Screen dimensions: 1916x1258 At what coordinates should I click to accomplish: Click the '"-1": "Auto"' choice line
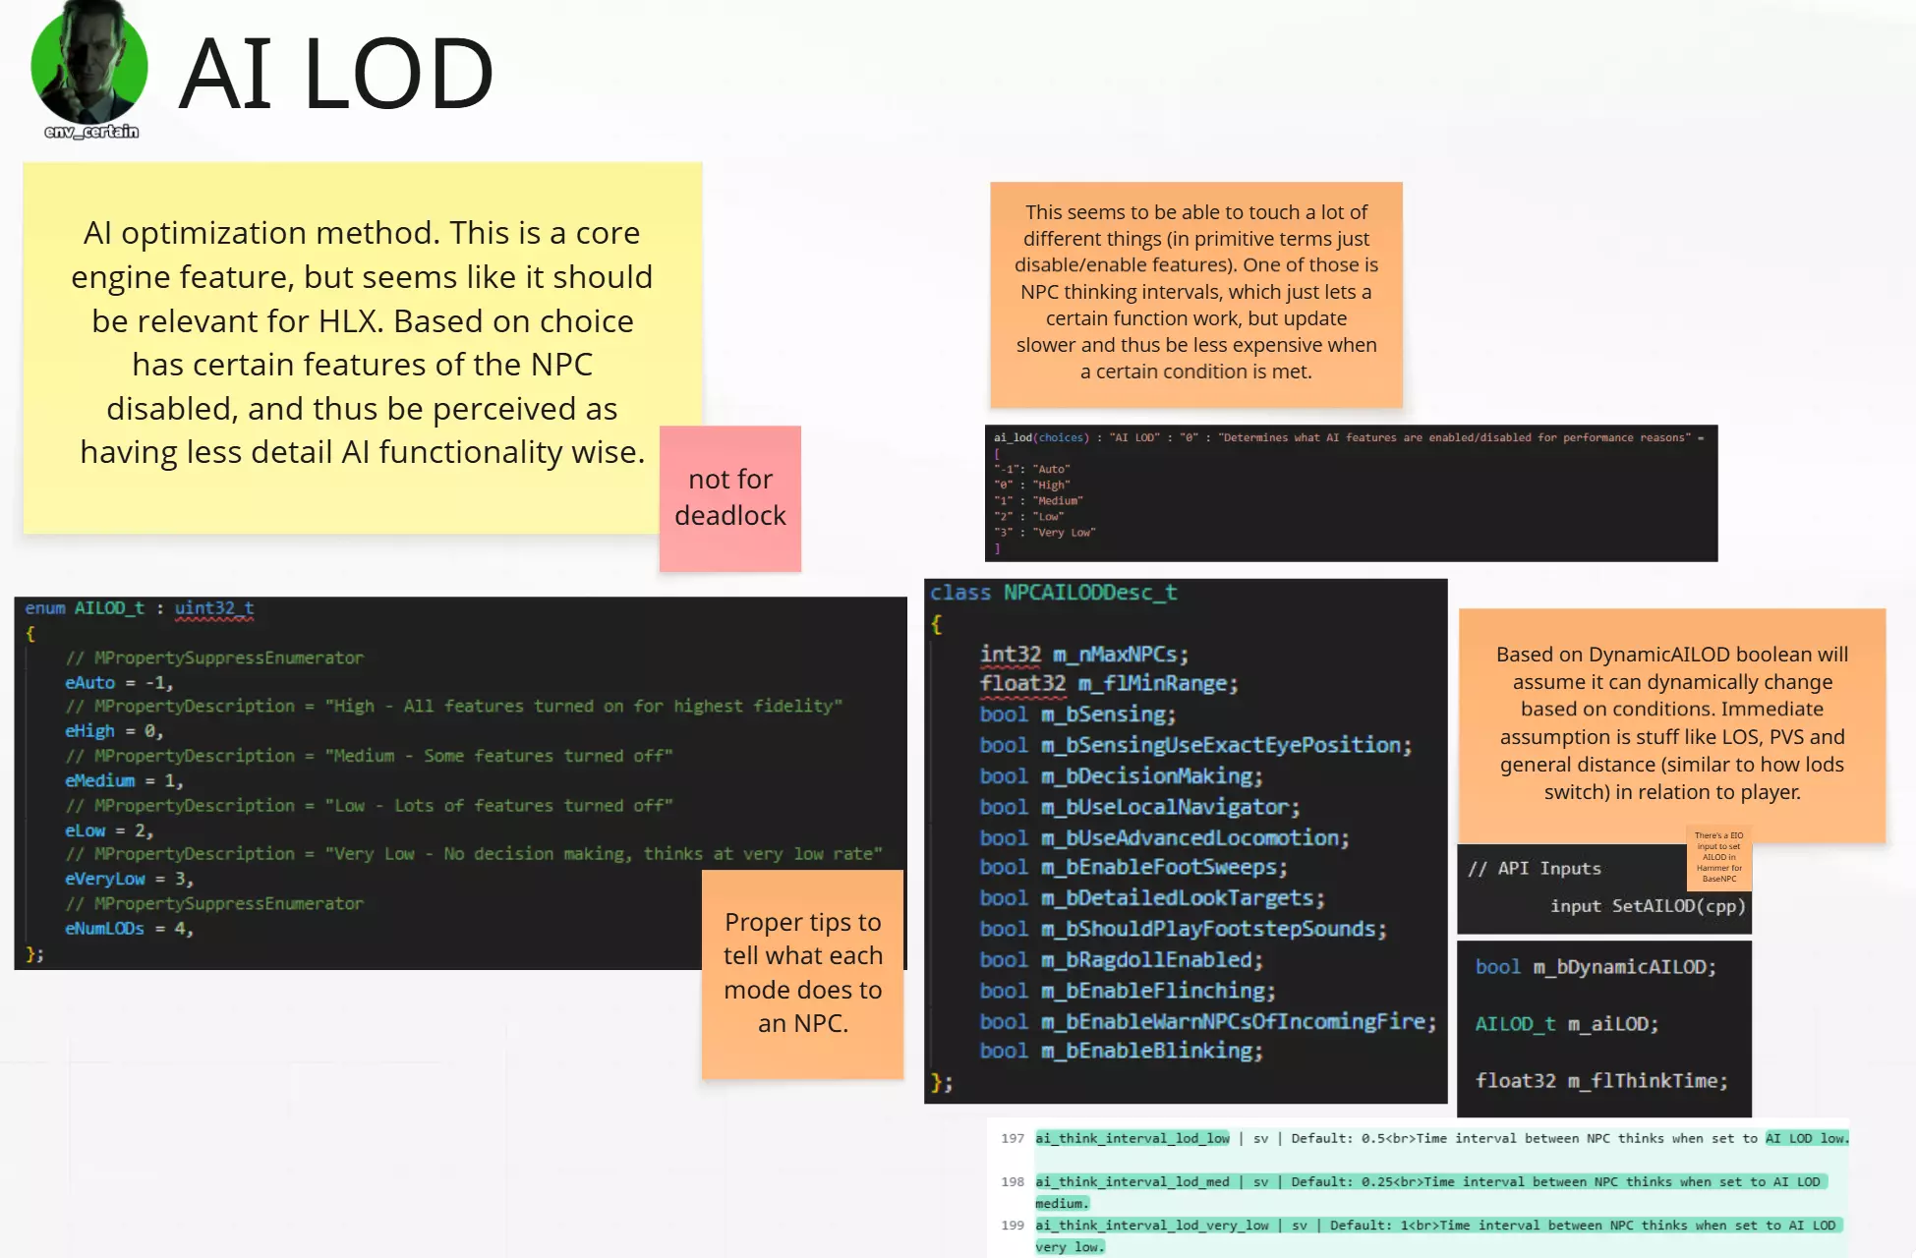(1031, 470)
